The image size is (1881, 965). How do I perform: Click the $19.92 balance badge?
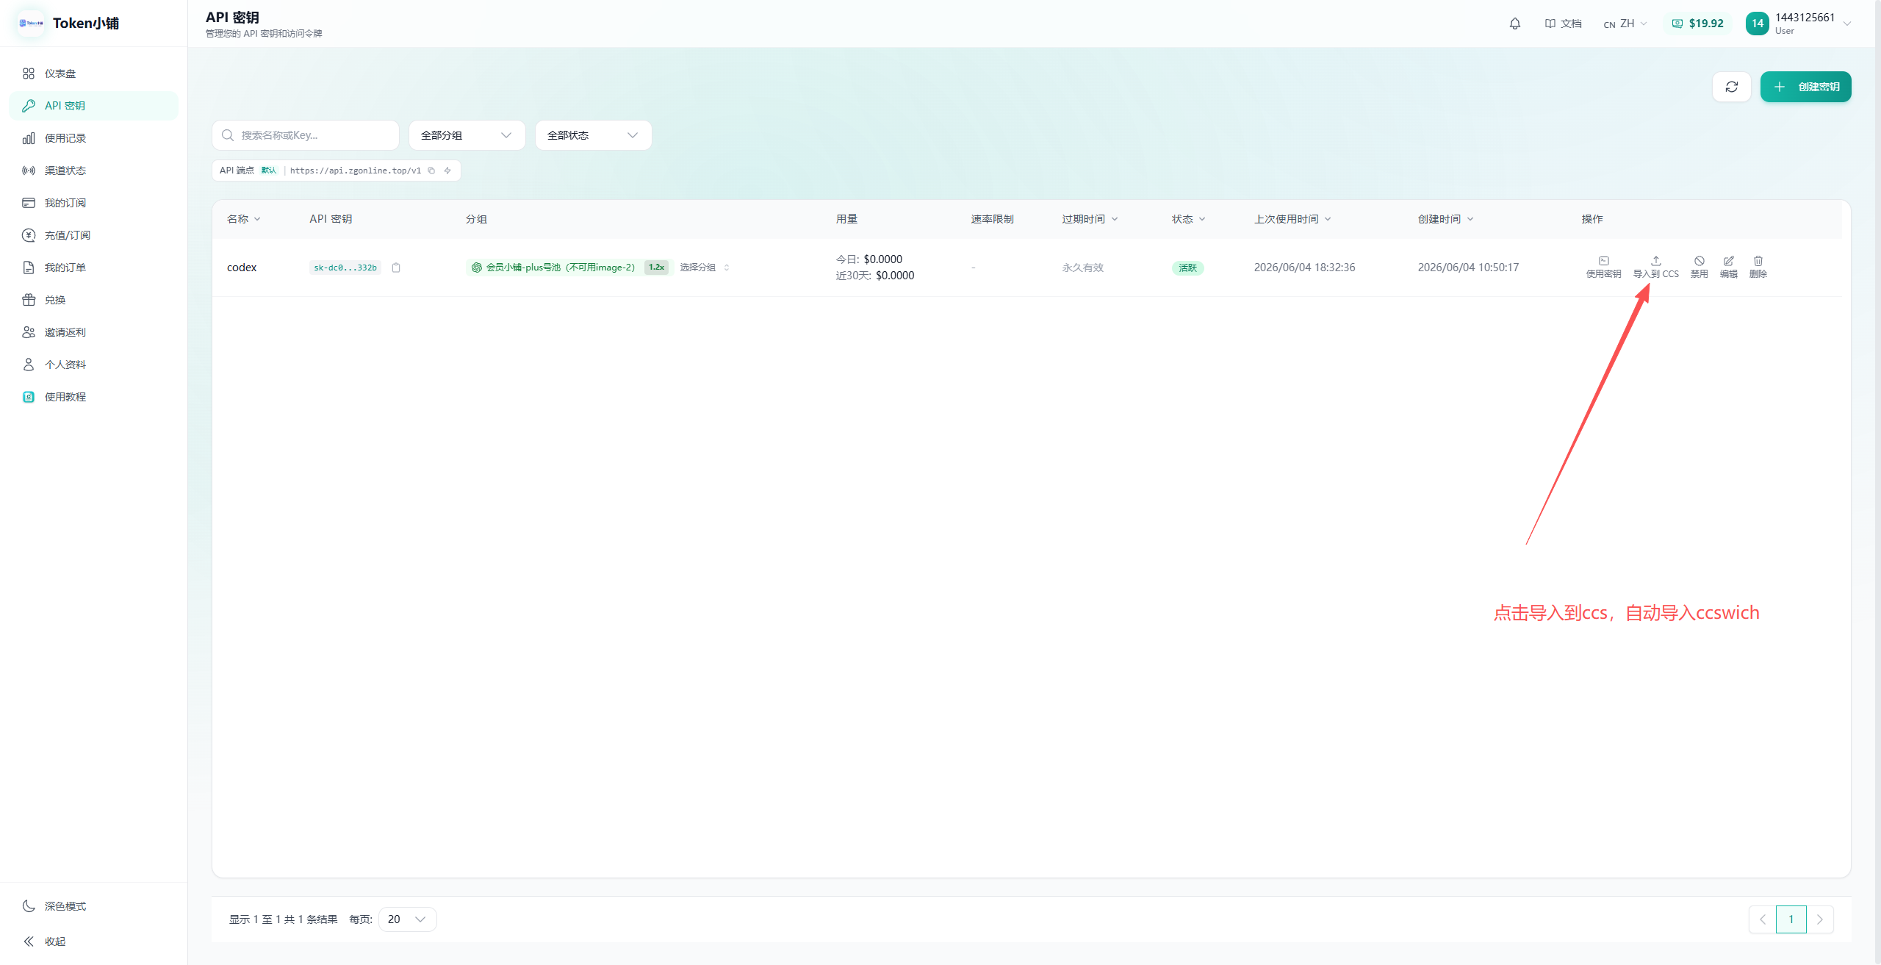point(1697,24)
